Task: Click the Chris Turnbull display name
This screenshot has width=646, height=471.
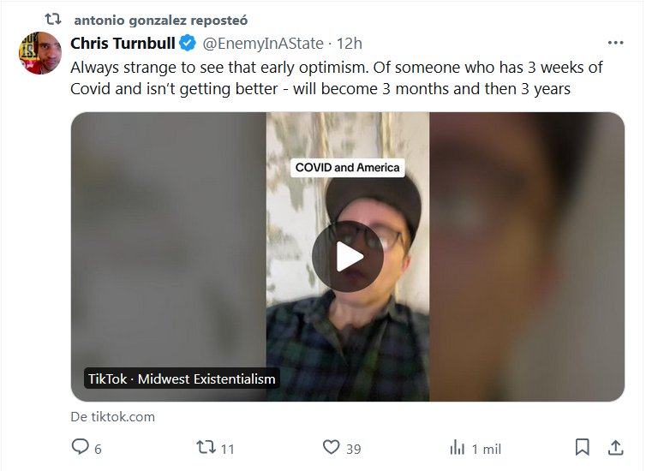Action: pyautogui.click(x=123, y=43)
